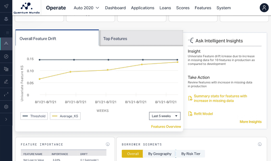This screenshot has width=271, height=161.
Task: Select the compass icon in the sidebar
Action: [x=6, y=56]
